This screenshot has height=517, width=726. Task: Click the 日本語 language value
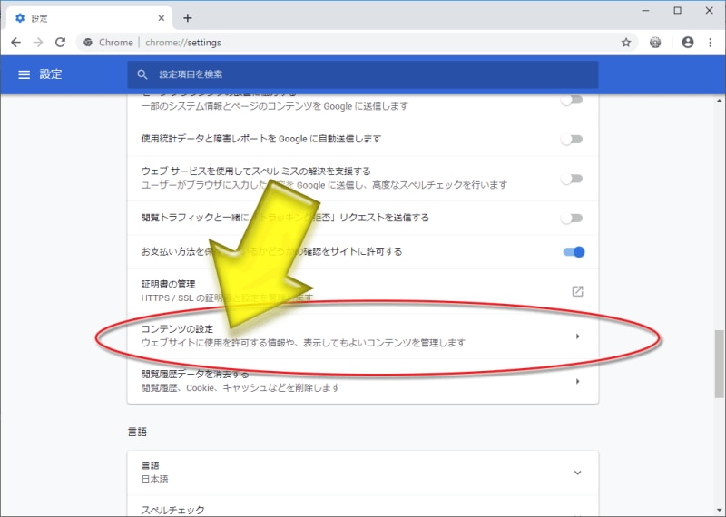tap(154, 479)
